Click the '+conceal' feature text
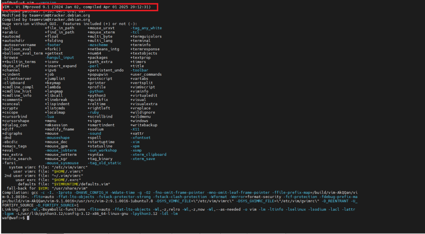Screen dimensions: 425x234 [x=11, y=104]
